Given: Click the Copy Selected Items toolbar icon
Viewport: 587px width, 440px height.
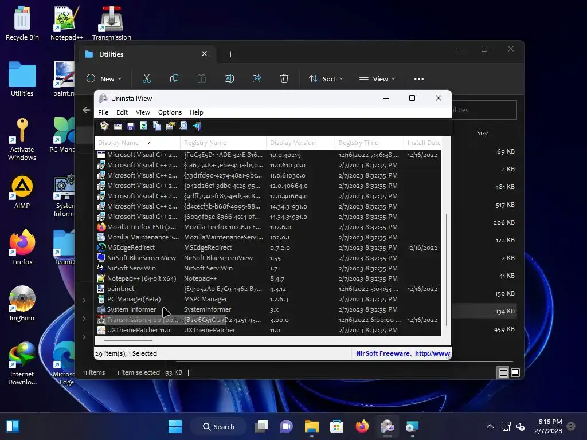Looking at the screenshot, I should pos(157,126).
